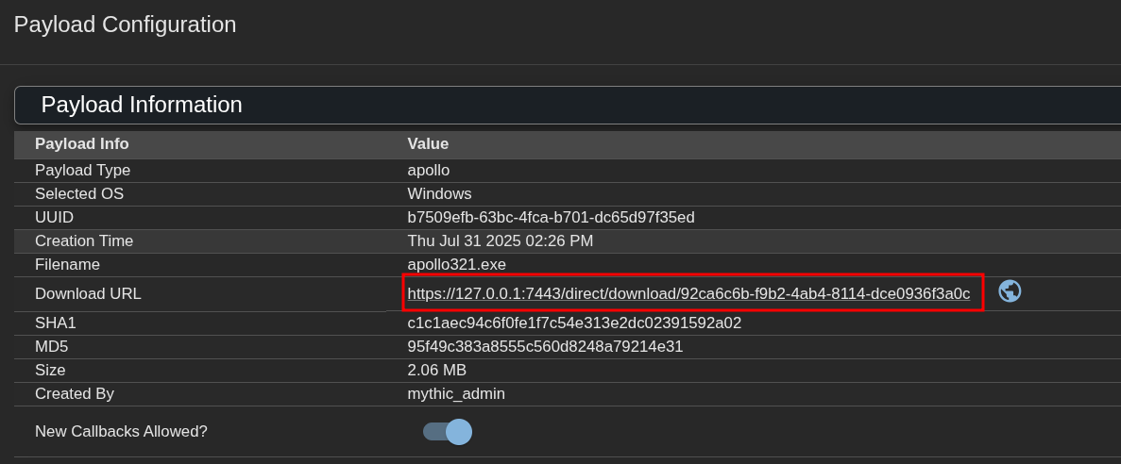Click the Payload Information section header
Screen dimensions: 1121x464
pos(568,105)
